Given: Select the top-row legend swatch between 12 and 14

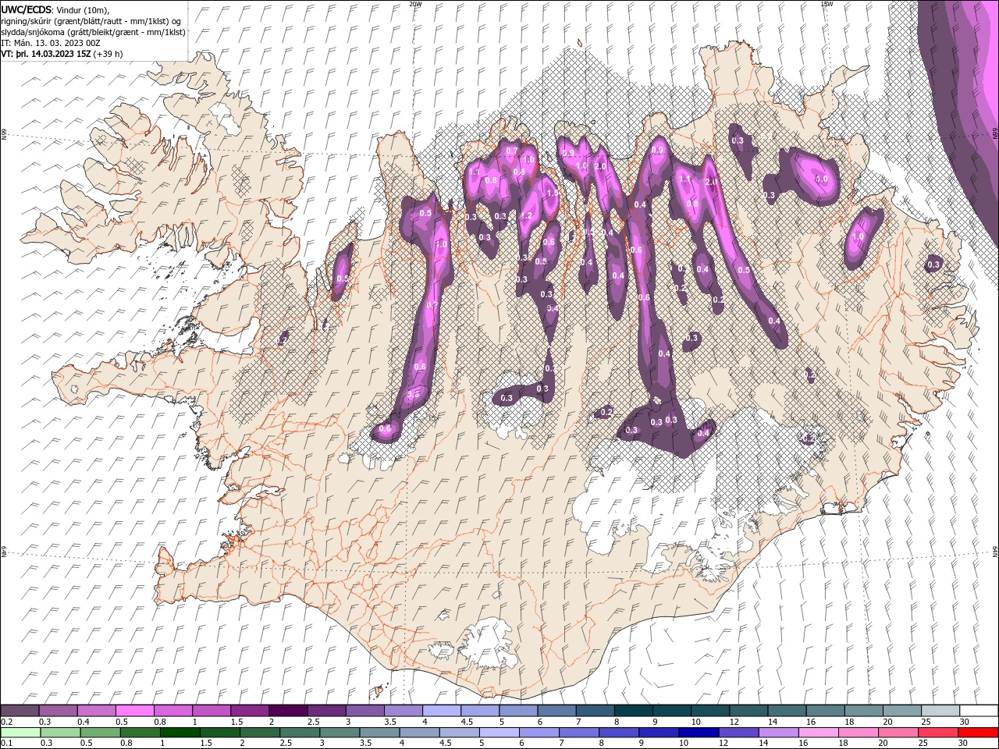Looking at the screenshot, I should (748, 711).
